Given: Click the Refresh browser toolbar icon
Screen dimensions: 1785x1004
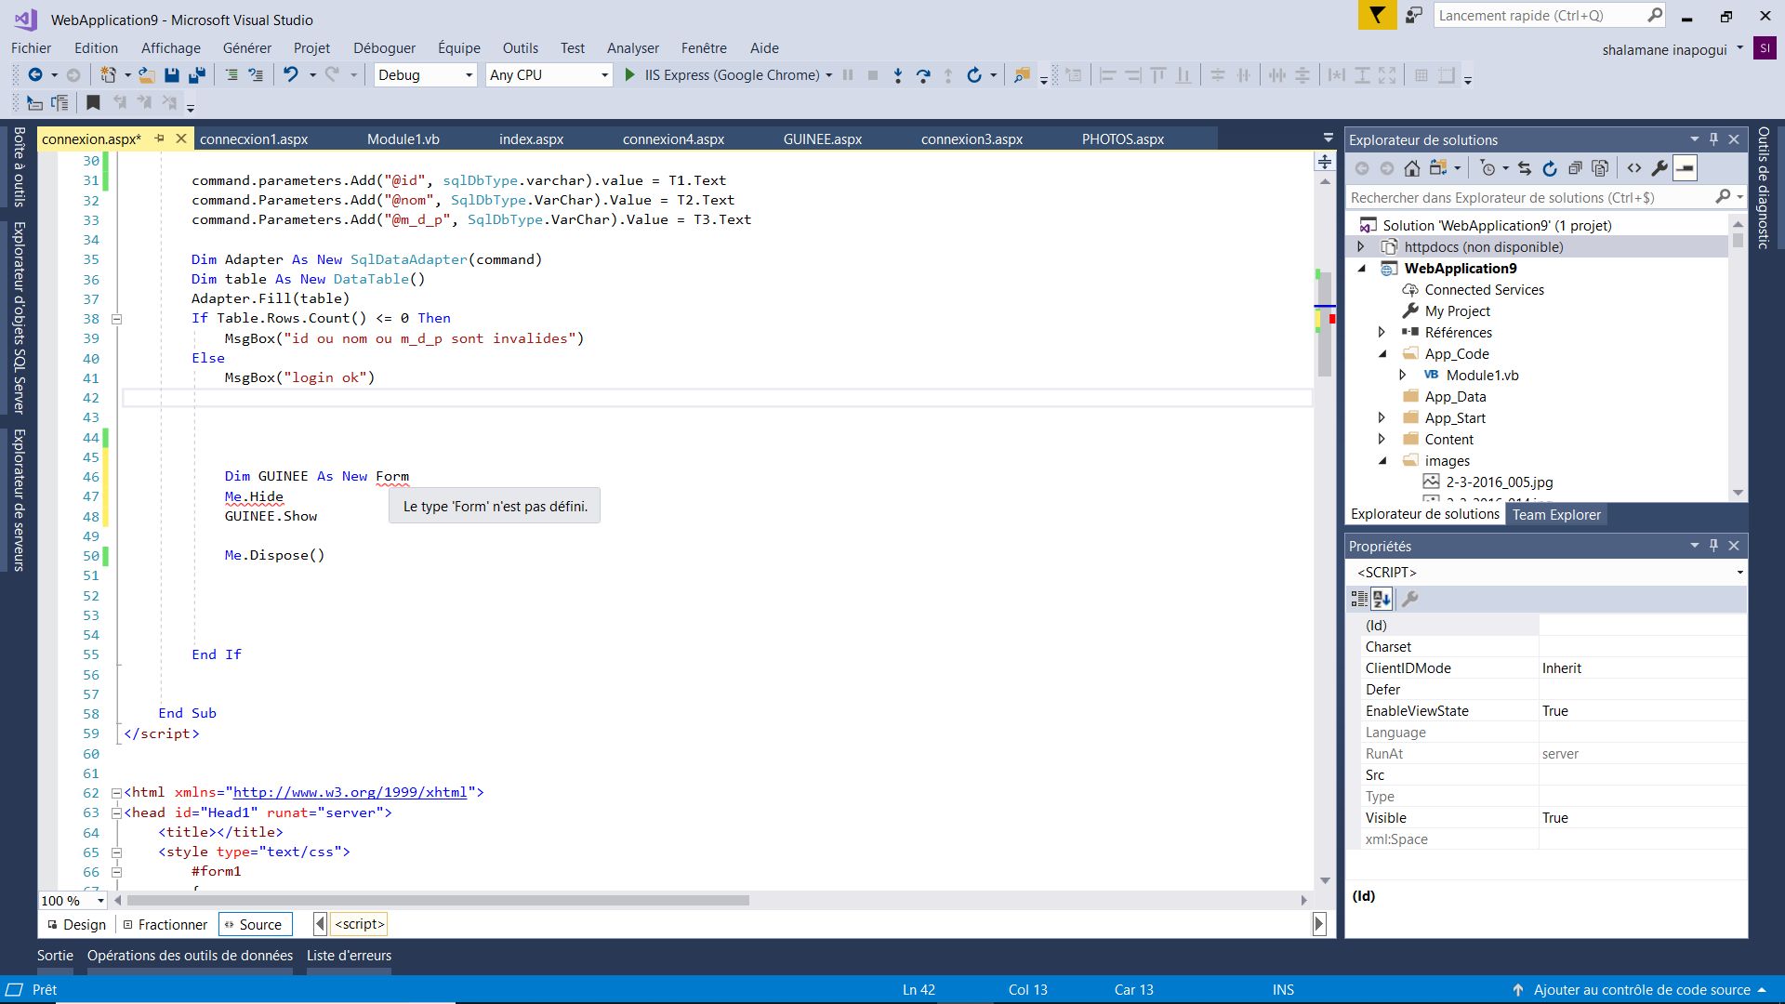Looking at the screenshot, I should point(973,75).
